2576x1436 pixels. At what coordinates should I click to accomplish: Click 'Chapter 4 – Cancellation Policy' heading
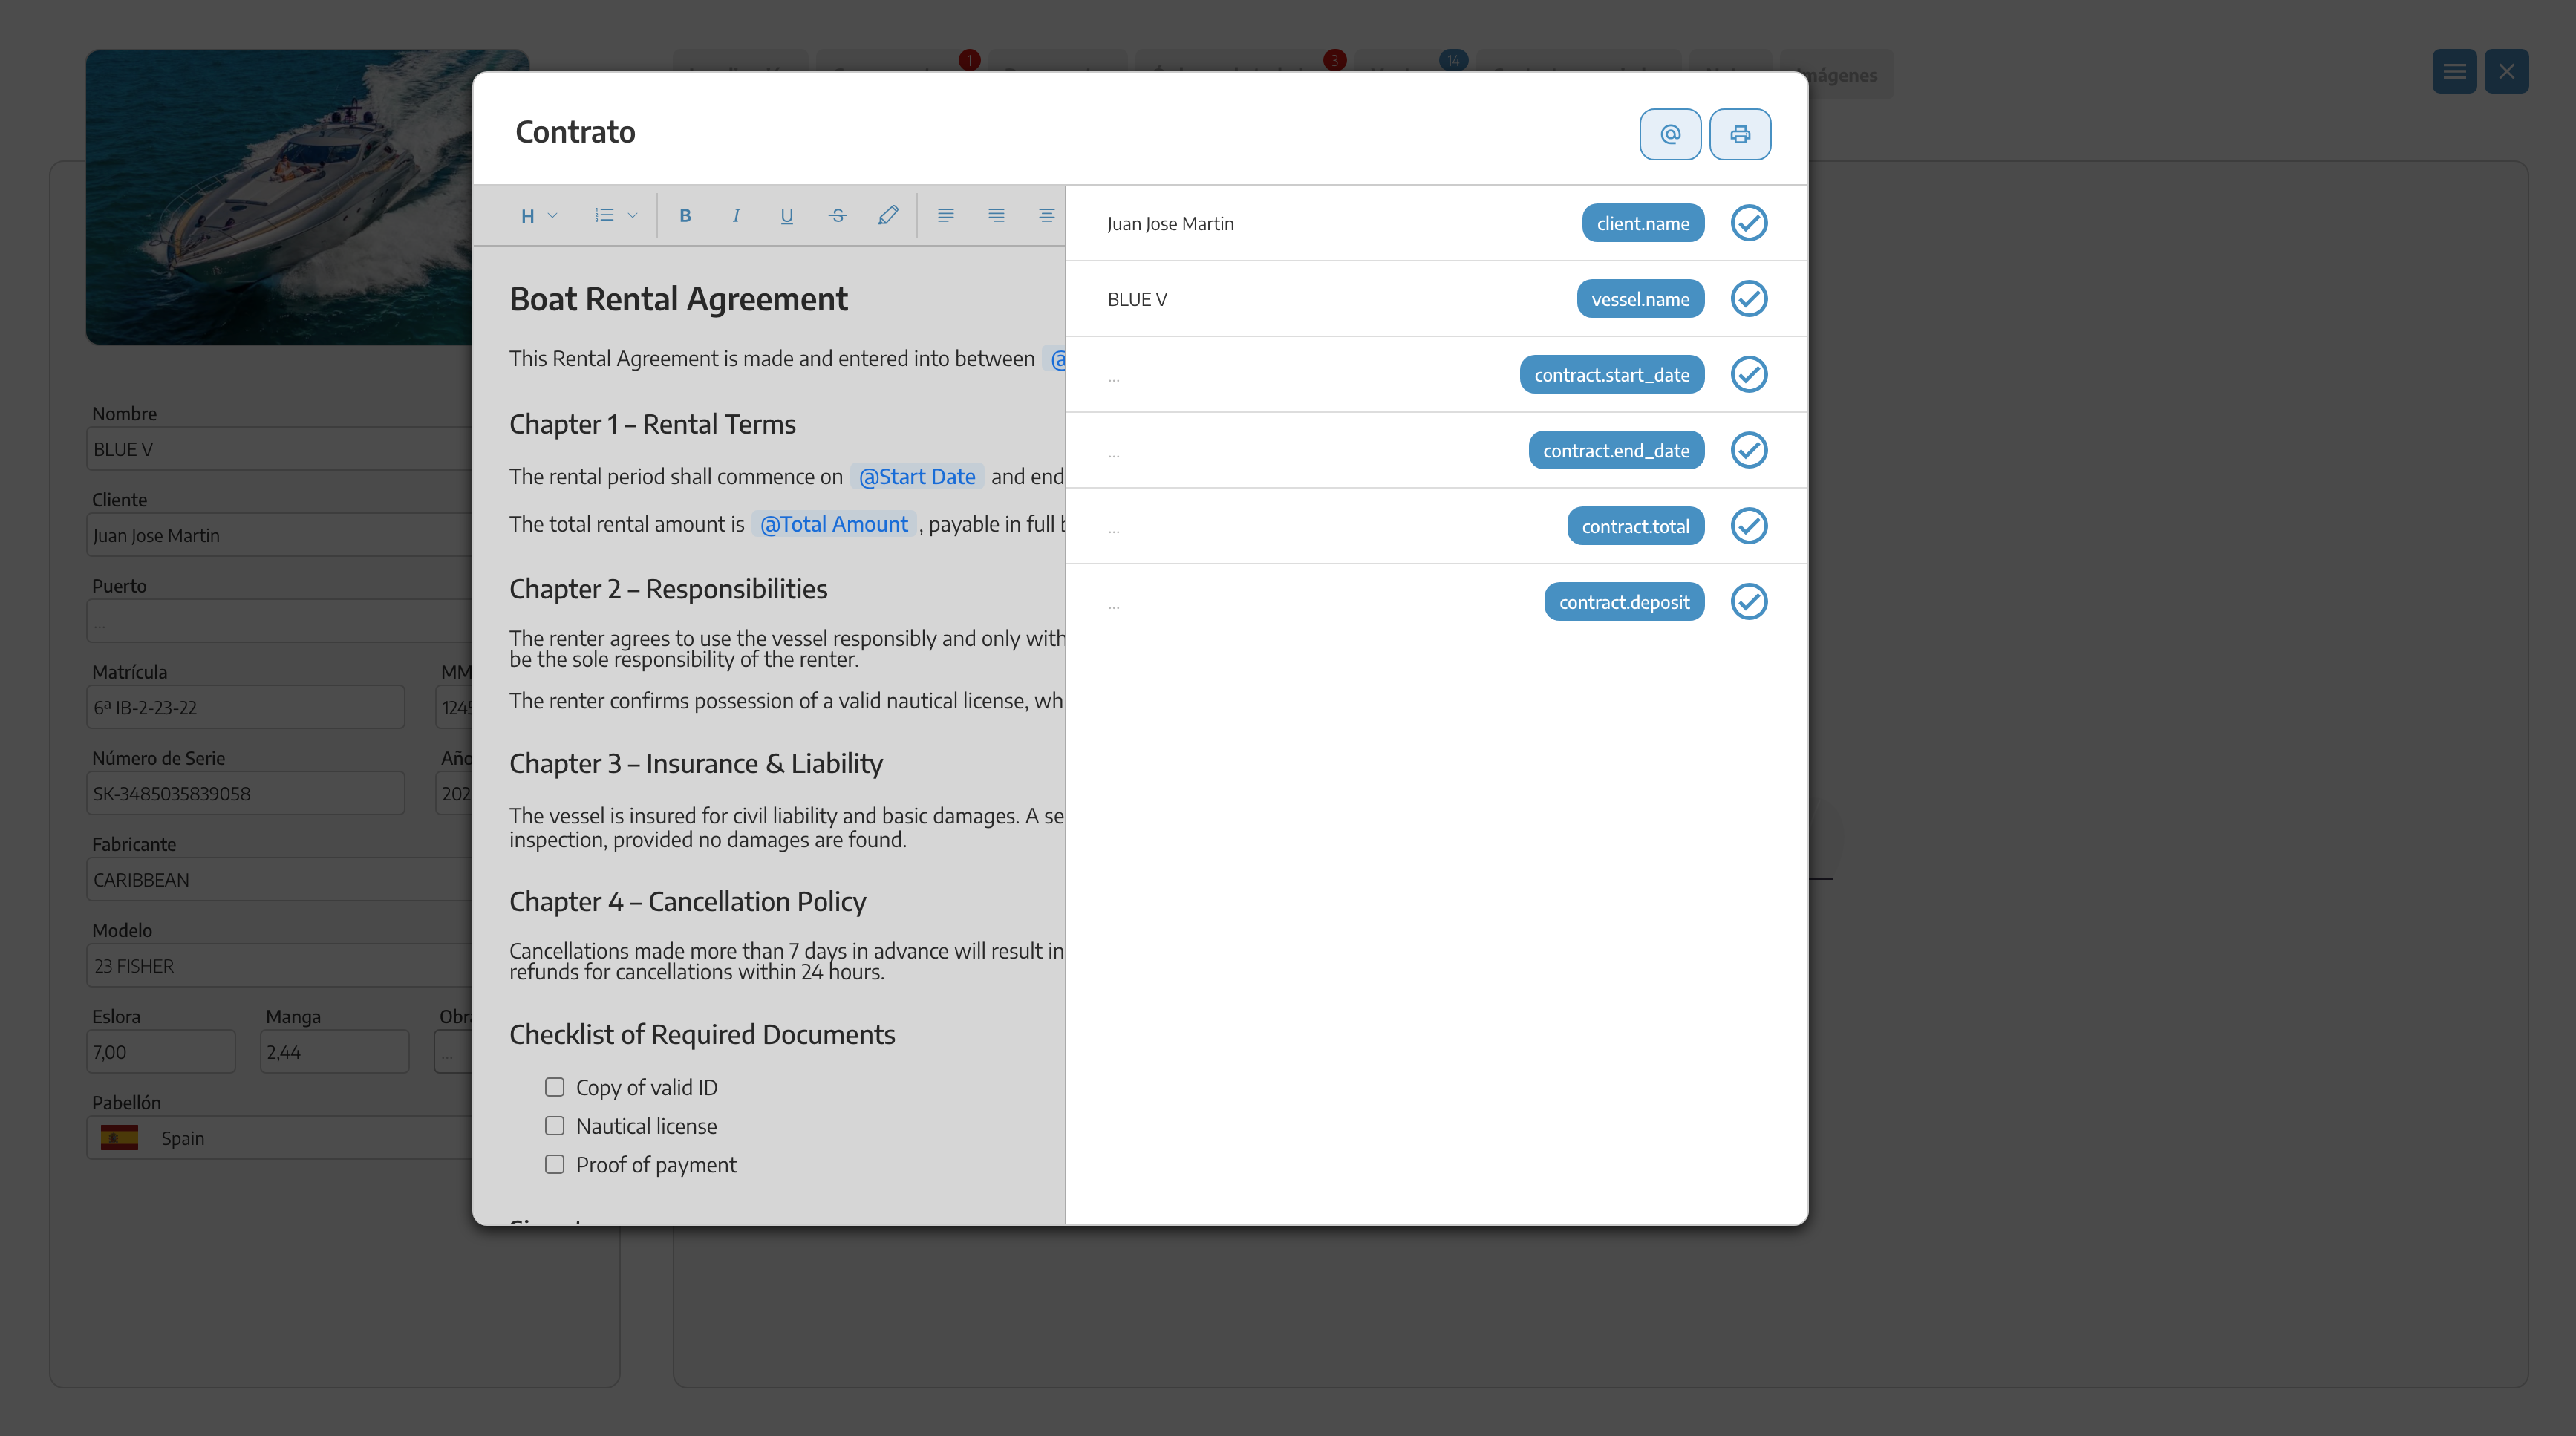tap(687, 901)
